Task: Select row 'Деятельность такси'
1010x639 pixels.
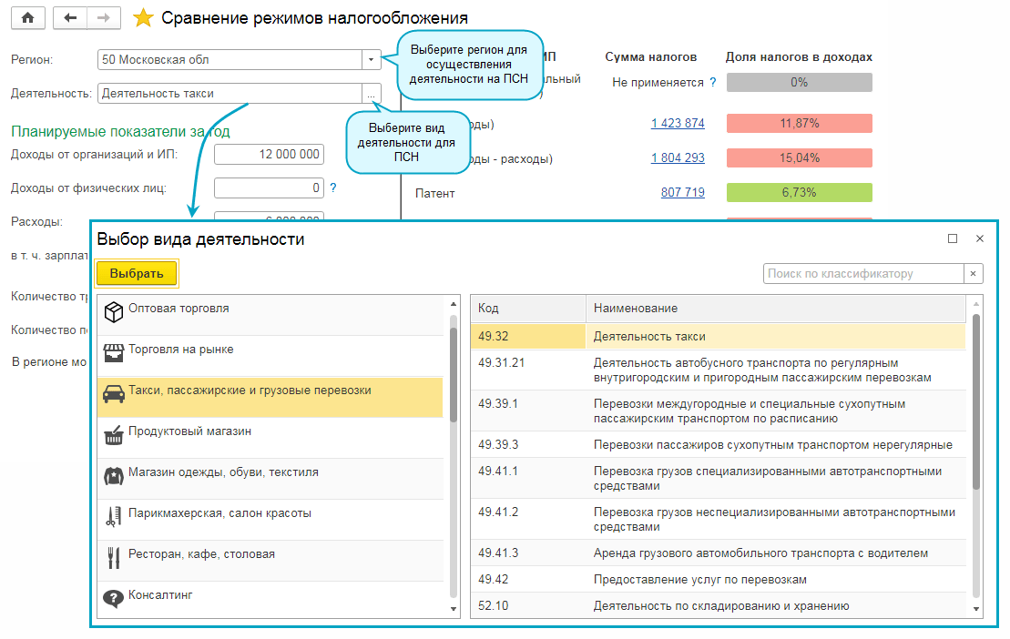Action: [719, 337]
